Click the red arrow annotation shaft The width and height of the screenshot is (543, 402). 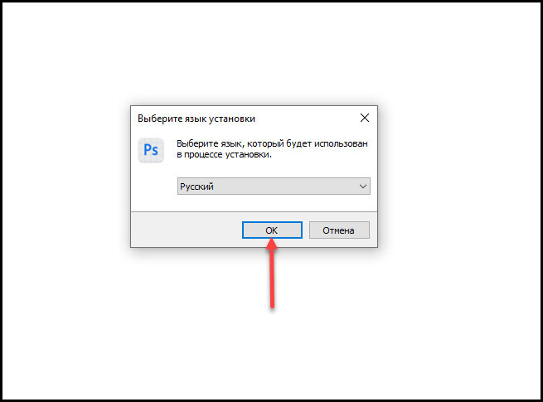(x=272, y=277)
